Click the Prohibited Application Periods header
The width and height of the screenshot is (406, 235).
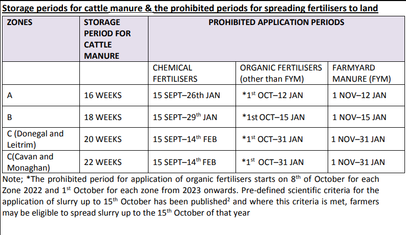click(x=276, y=23)
